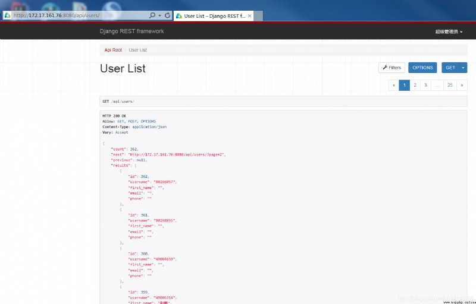Select the User List – Django REST tab
Image resolution: width=476 pixels, height=304 pixels.
click(214, 16)
